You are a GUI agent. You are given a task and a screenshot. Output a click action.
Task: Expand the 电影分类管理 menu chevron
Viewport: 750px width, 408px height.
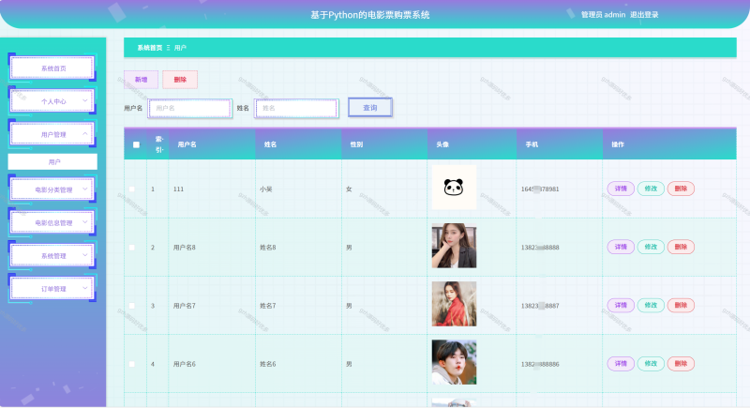[85, 189]
